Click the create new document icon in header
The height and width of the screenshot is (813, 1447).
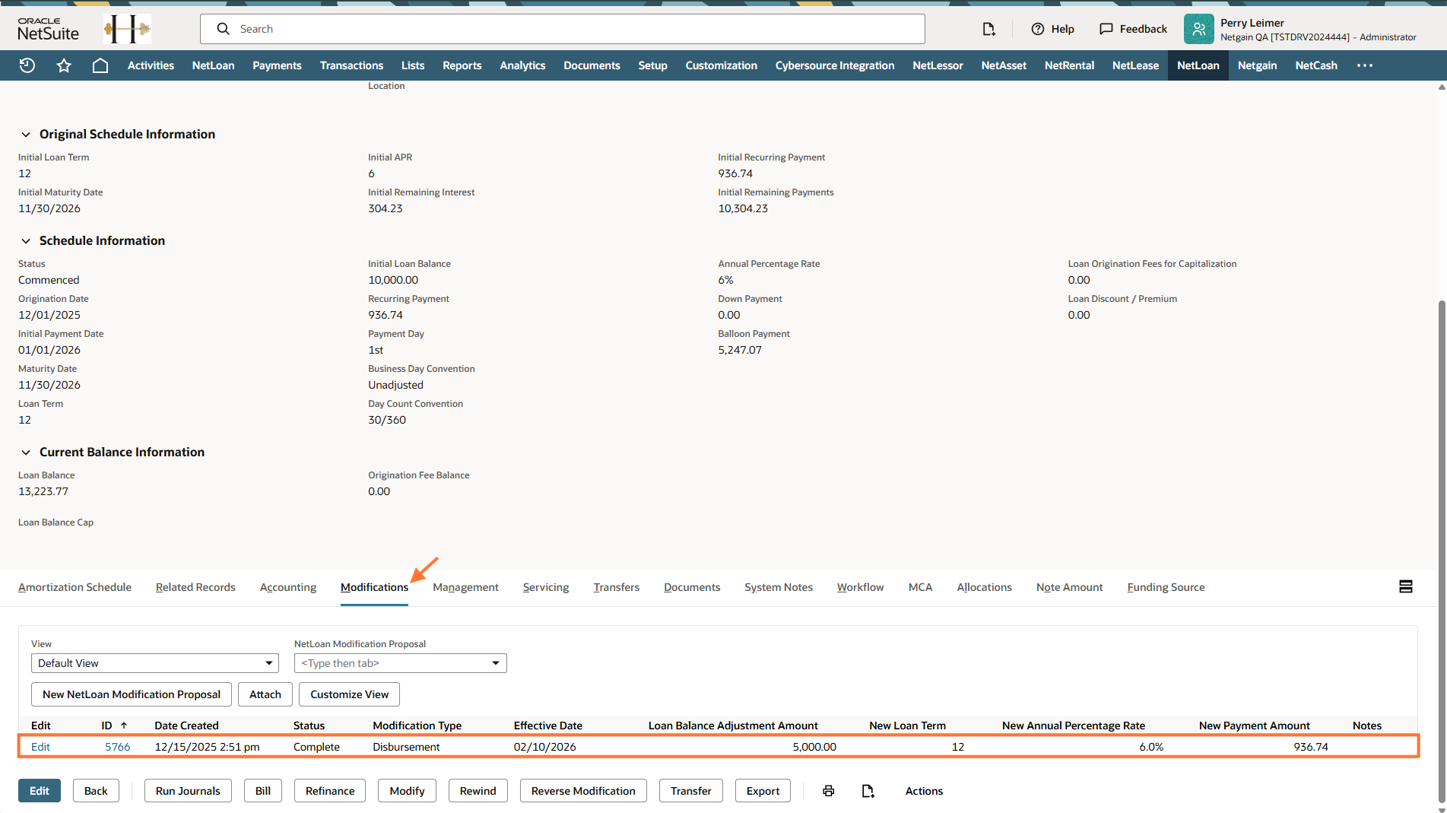tap(988, 29)
